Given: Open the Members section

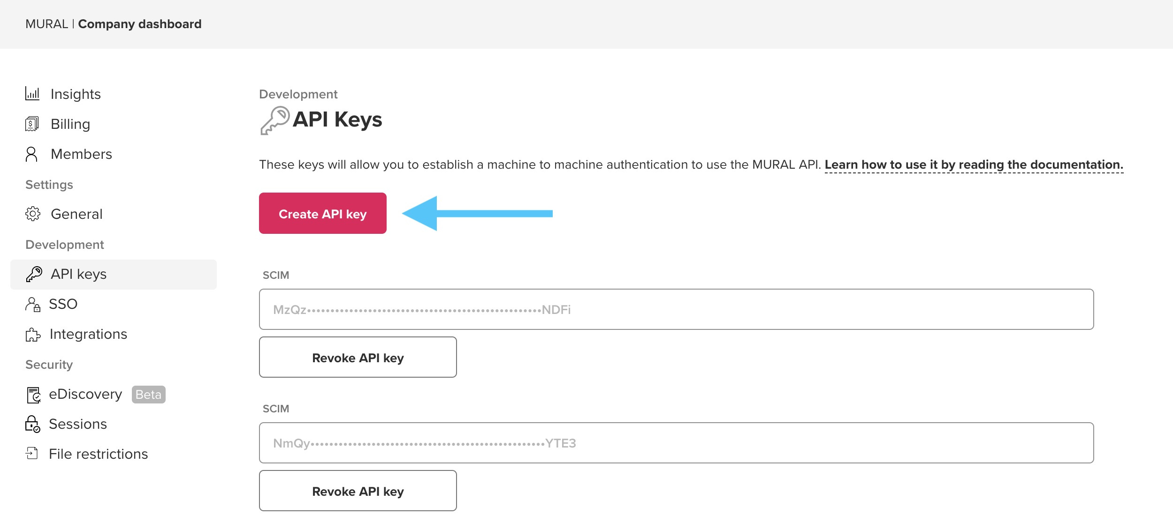Looking at the screenshot, I should (81, 154).
